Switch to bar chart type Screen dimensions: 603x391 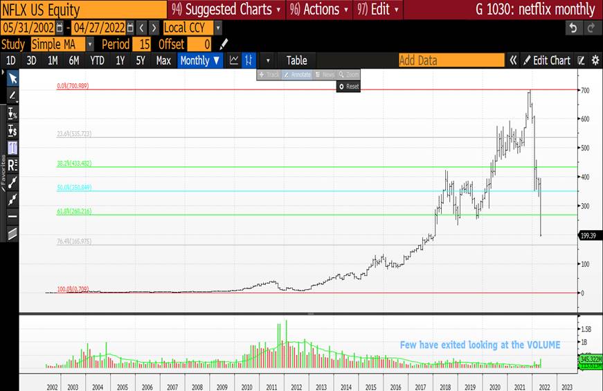(249, 60)
